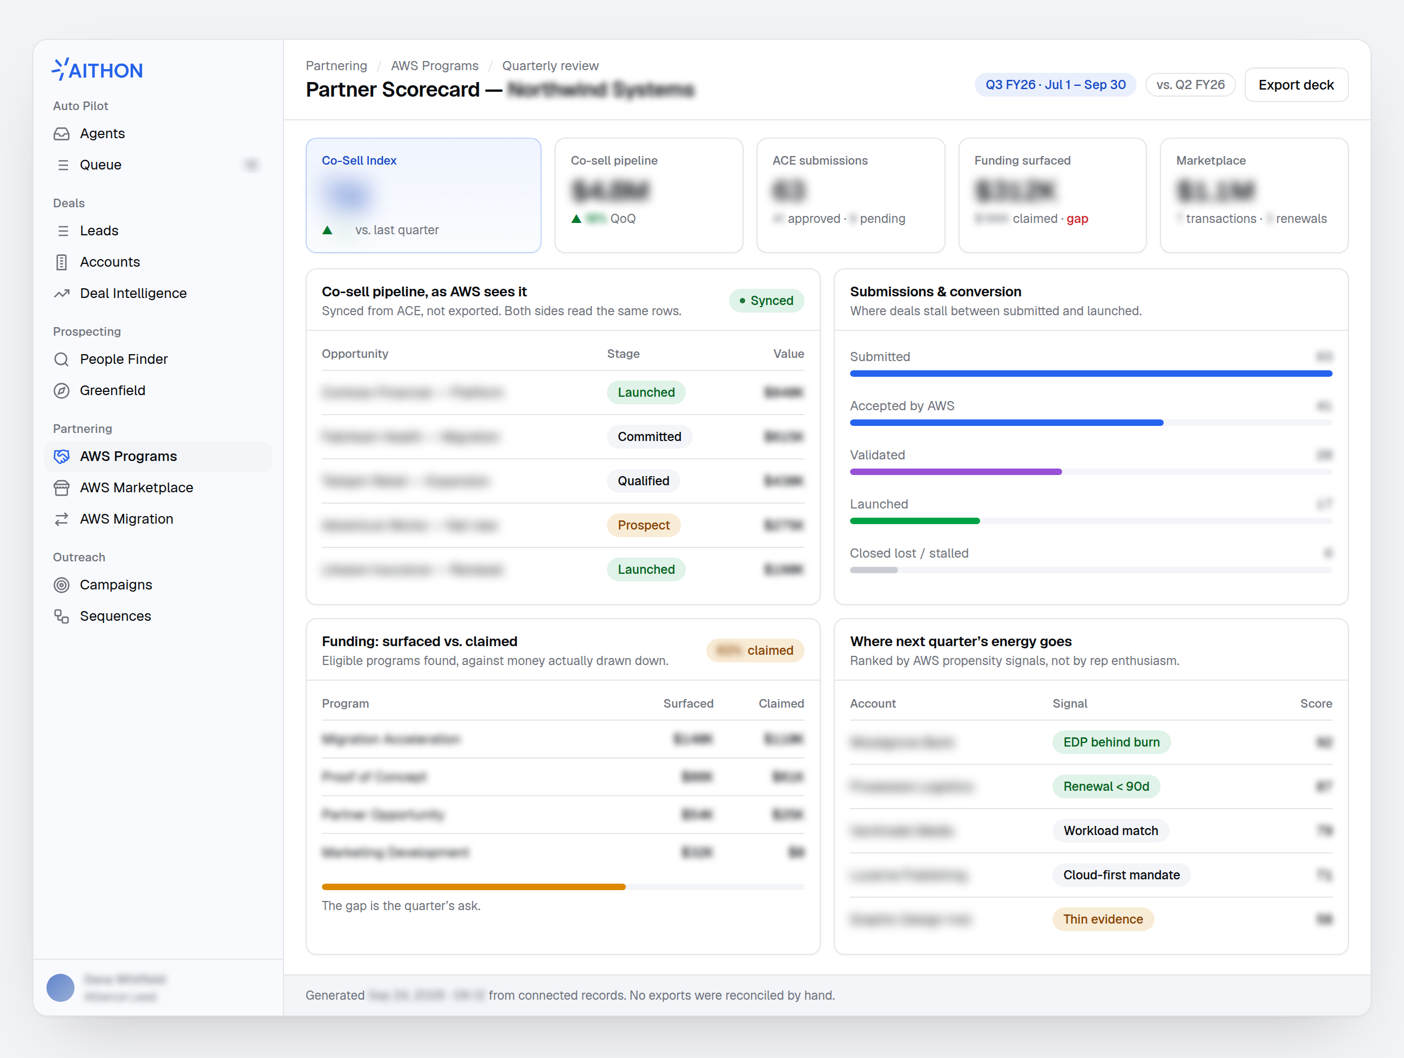The width and height of the screenshot is (1404, 1058).
Task: Click the Qualified stage tag
Action: pos(644,481)
